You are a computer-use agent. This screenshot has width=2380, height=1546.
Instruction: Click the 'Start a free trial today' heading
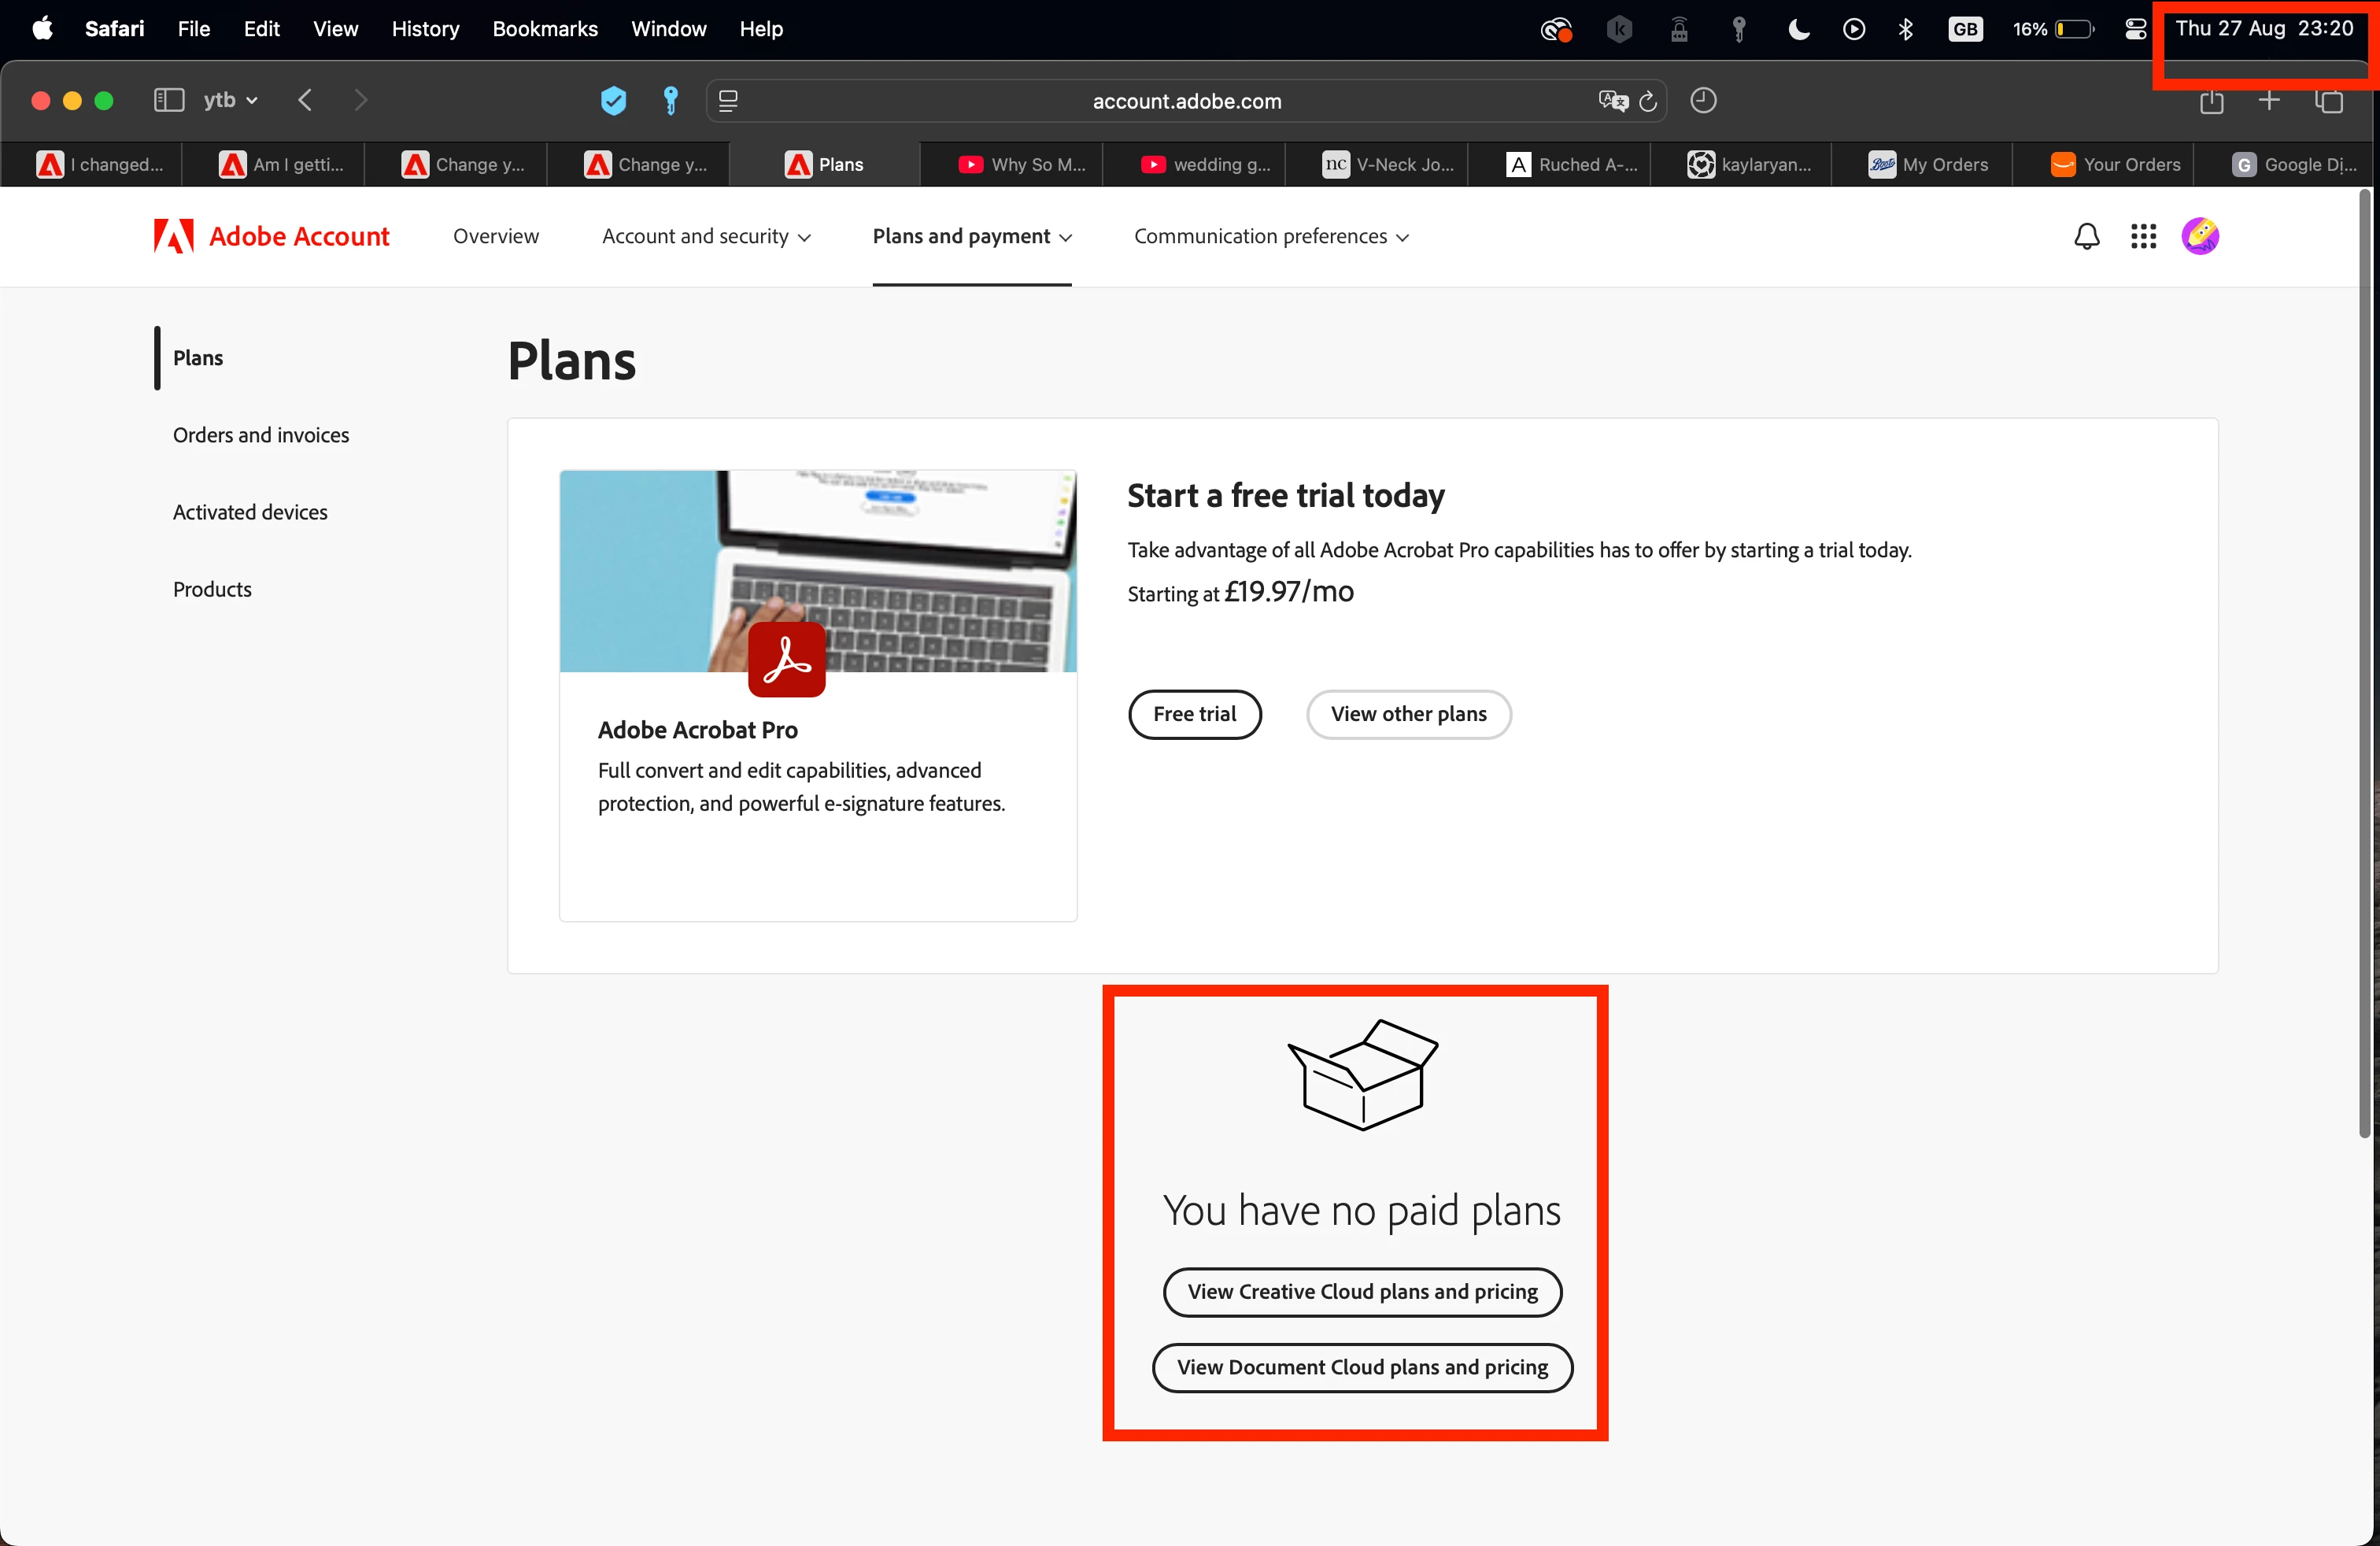[x=1286, y=496]
